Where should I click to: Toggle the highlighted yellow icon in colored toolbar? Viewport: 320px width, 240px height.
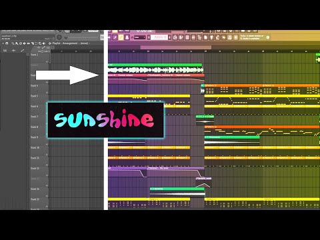pos(121,37)
